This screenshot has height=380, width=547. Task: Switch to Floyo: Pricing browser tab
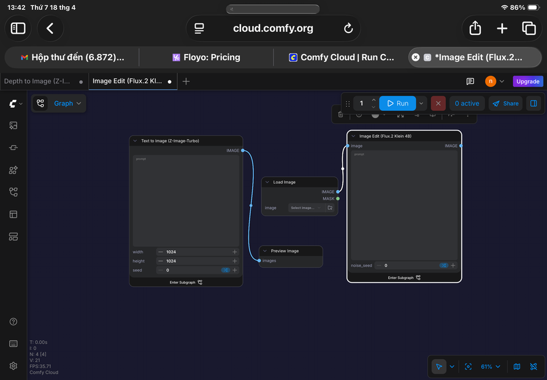tap(206, 57)
